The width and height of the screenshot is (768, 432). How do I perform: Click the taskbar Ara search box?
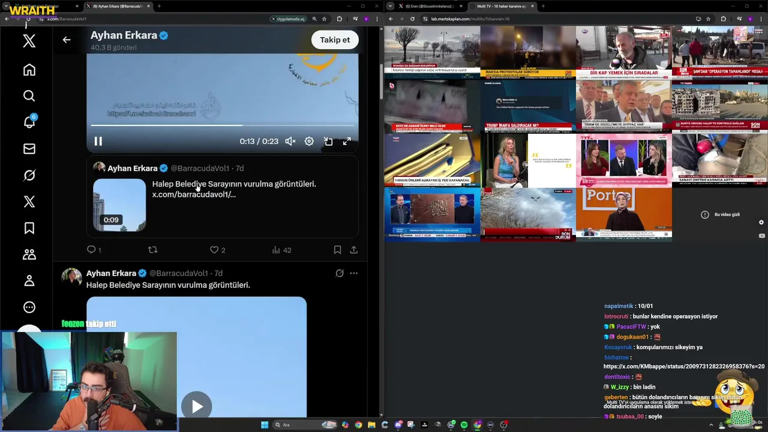point(304,425)
